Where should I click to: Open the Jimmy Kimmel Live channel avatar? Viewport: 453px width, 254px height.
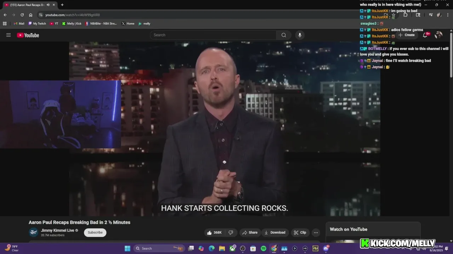[x=33, y=232]
